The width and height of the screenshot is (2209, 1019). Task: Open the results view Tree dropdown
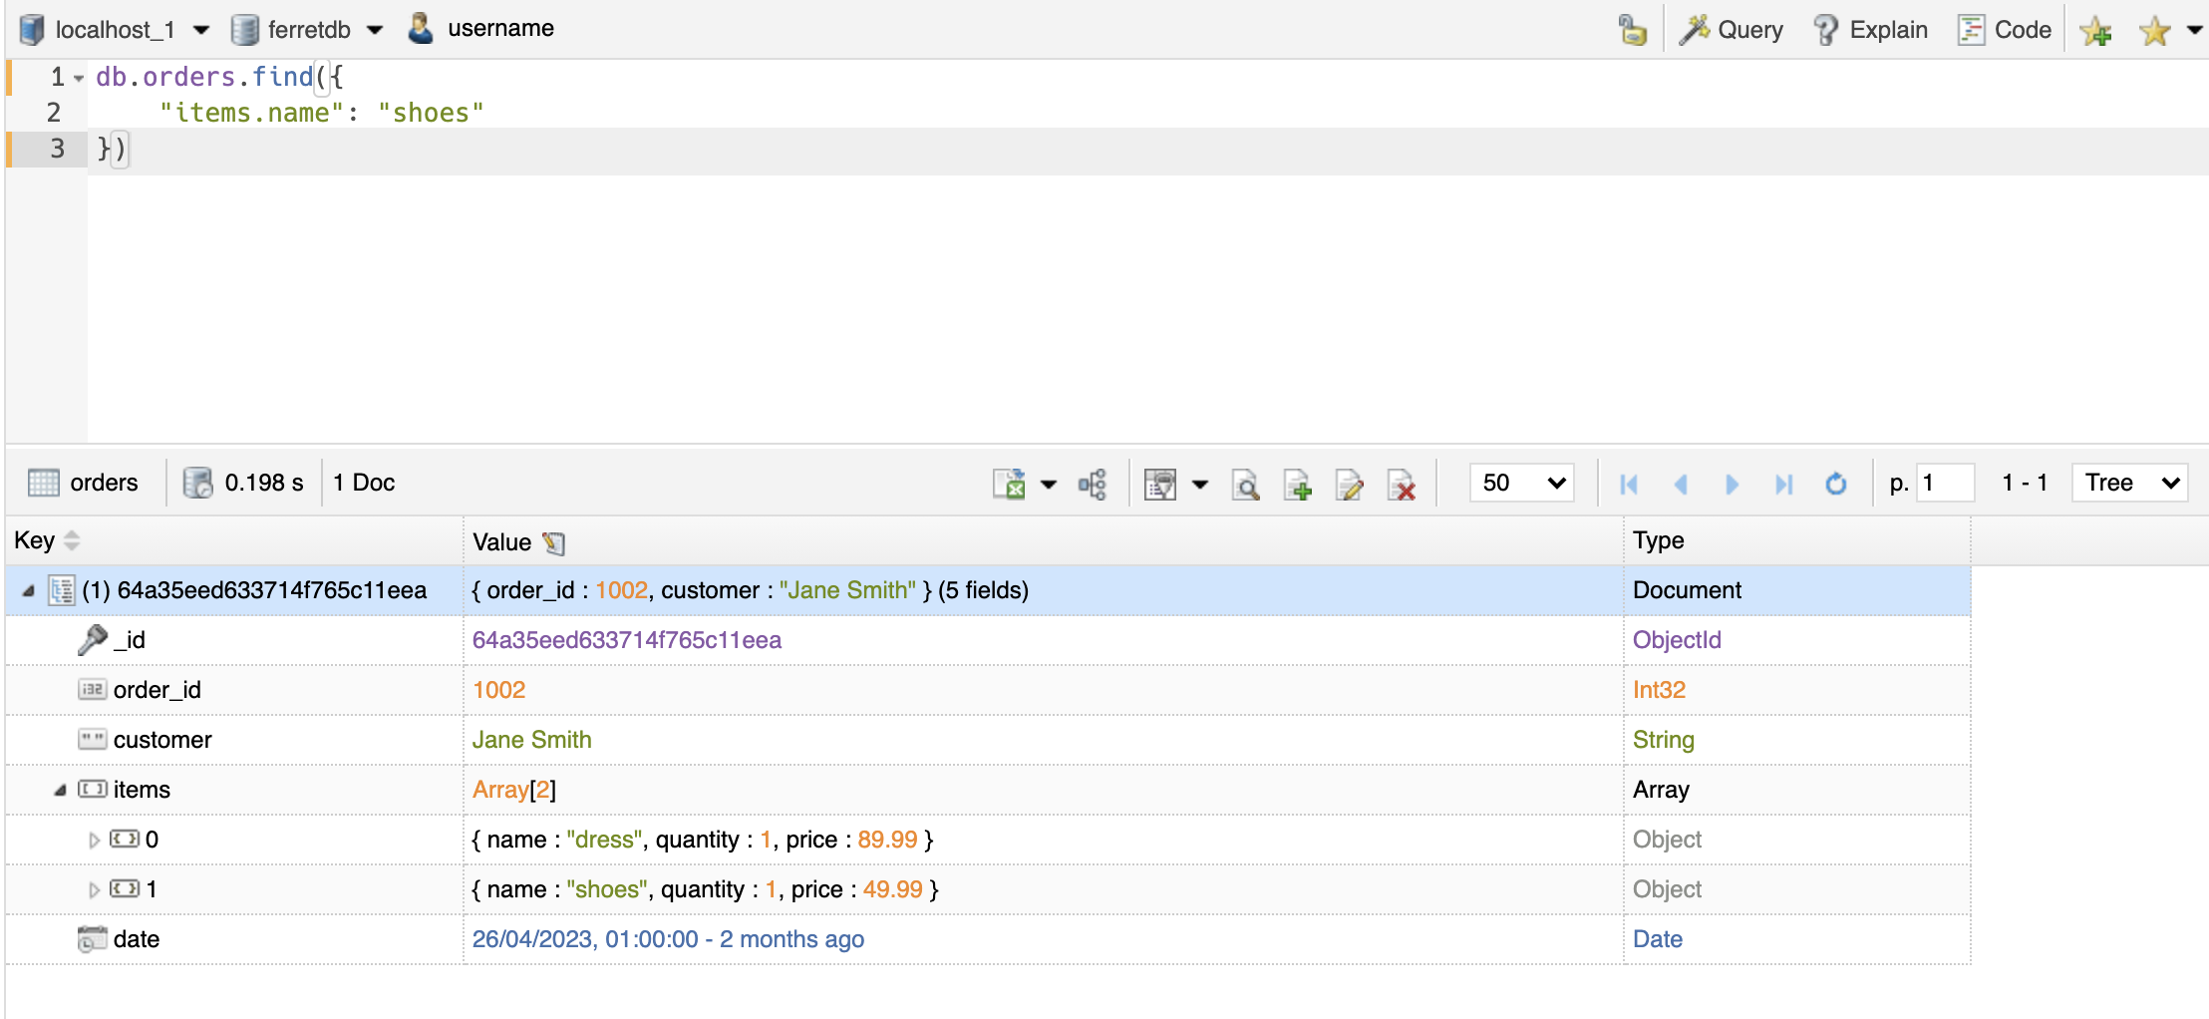coord(2129,483)
